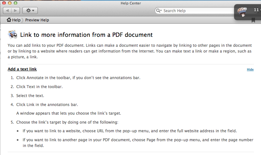The width and height of the screenshot is (261, 155).
Task: Click the Preview app icon beside title
Action: [12, 35]
